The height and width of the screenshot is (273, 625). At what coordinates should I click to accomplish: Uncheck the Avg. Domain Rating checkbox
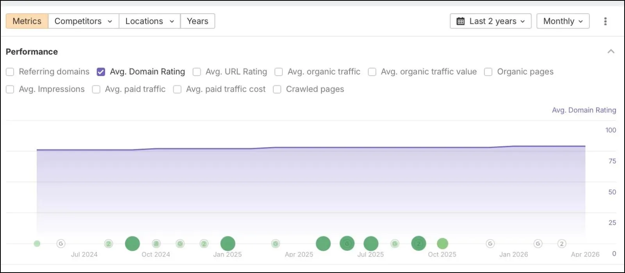click(x=101, y=72)
